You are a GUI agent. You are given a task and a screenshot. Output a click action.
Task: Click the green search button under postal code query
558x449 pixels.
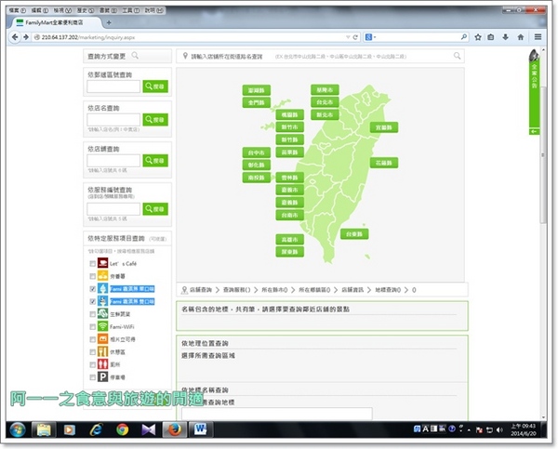coord(155,86)
